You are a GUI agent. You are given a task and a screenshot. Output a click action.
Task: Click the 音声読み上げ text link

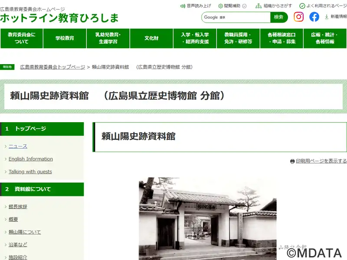pos(199,6)
